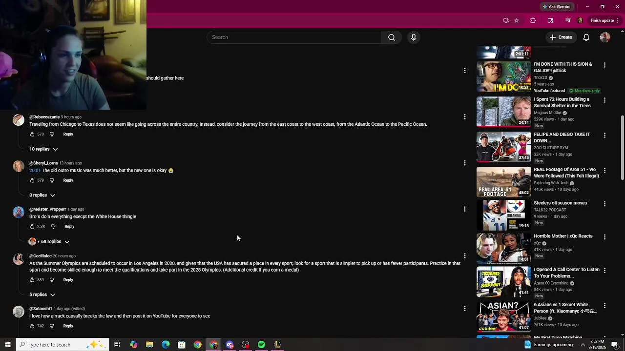Open Chrome profile avatar in toolbar
Viewport: 625px width, 351px height.
coord(580,20)
